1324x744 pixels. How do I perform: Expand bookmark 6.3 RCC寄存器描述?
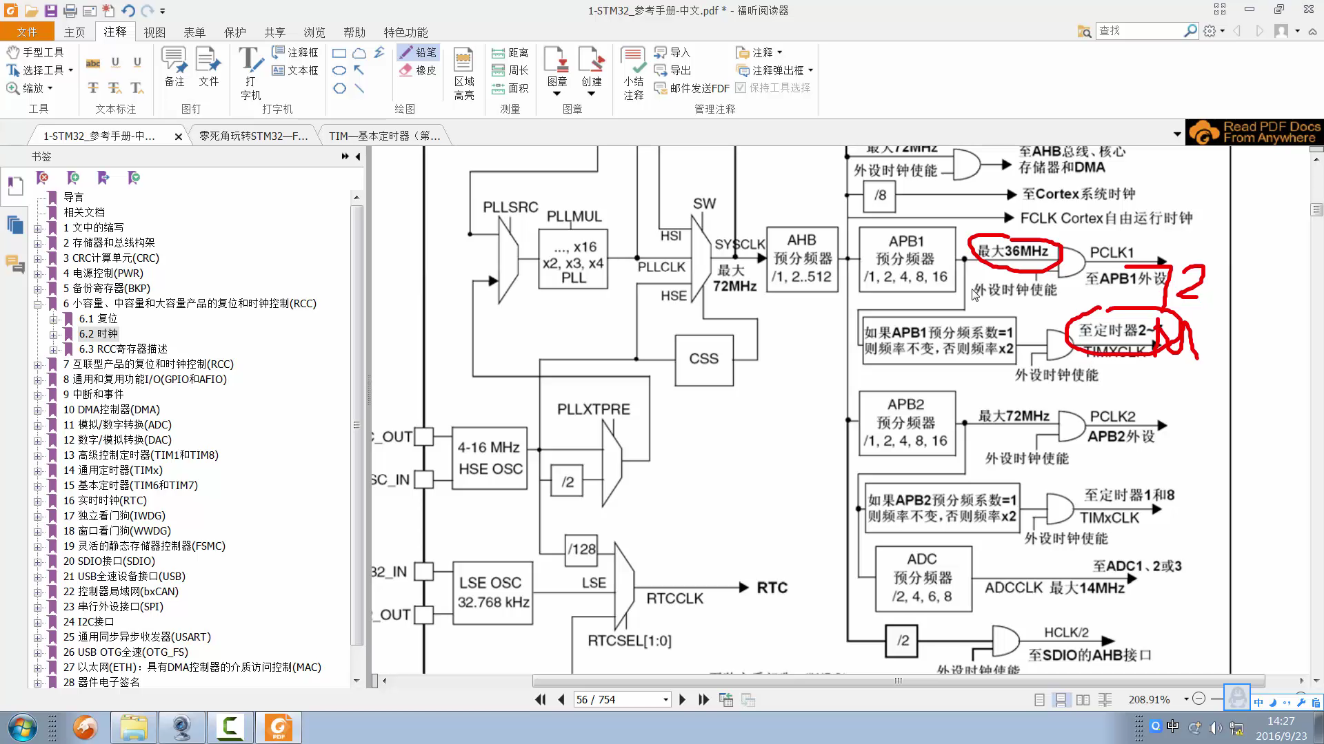pos(53,349)
